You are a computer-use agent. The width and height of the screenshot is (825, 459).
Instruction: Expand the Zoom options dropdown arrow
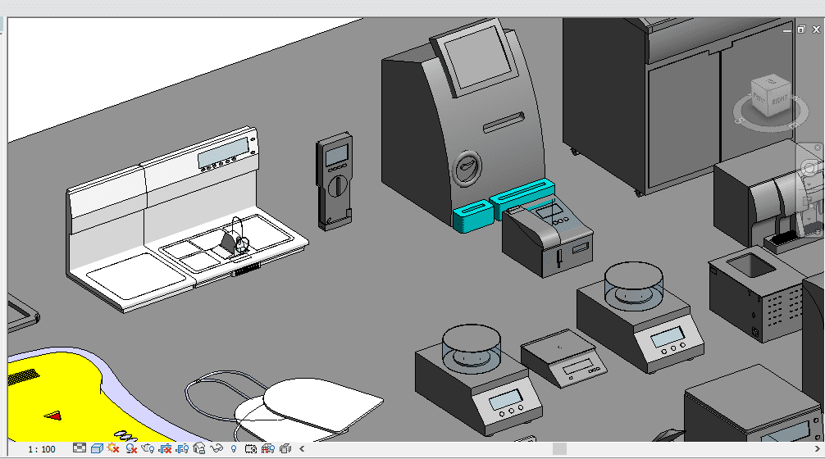pos(809,217)
